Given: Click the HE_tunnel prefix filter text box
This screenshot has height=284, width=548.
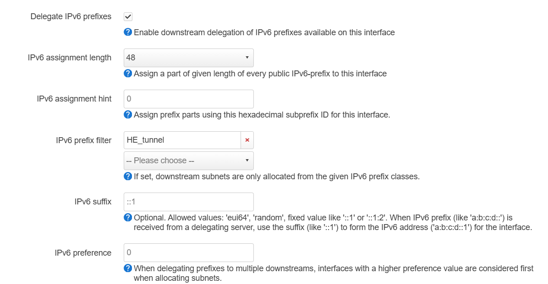Looking at the screenshot, I should coord(182,140).
